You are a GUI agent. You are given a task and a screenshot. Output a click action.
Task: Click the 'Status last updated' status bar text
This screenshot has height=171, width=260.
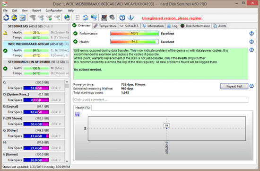coord(36,167)
